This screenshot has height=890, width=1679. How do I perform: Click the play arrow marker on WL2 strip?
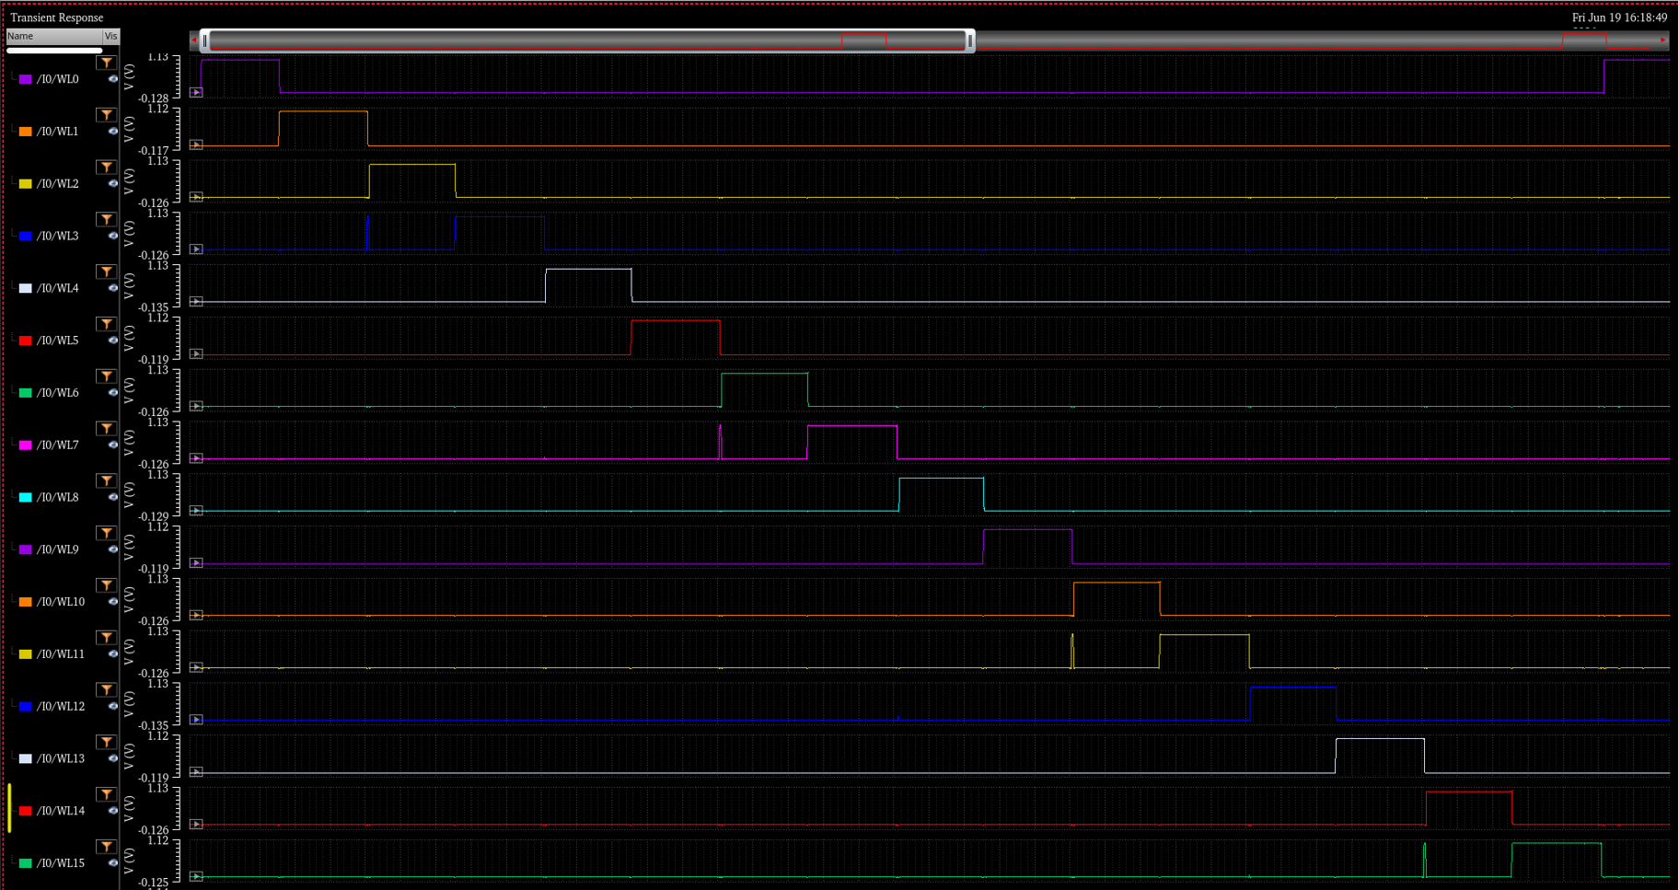[x=196, y=197]
